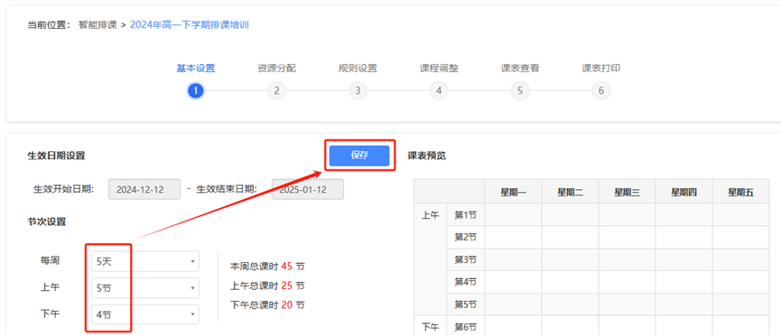
Task: Click the 保存 button
Action: pyautogui.click(x=359, y=155)
